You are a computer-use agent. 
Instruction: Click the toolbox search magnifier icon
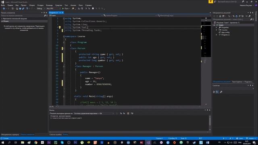[x=45, y=16]
